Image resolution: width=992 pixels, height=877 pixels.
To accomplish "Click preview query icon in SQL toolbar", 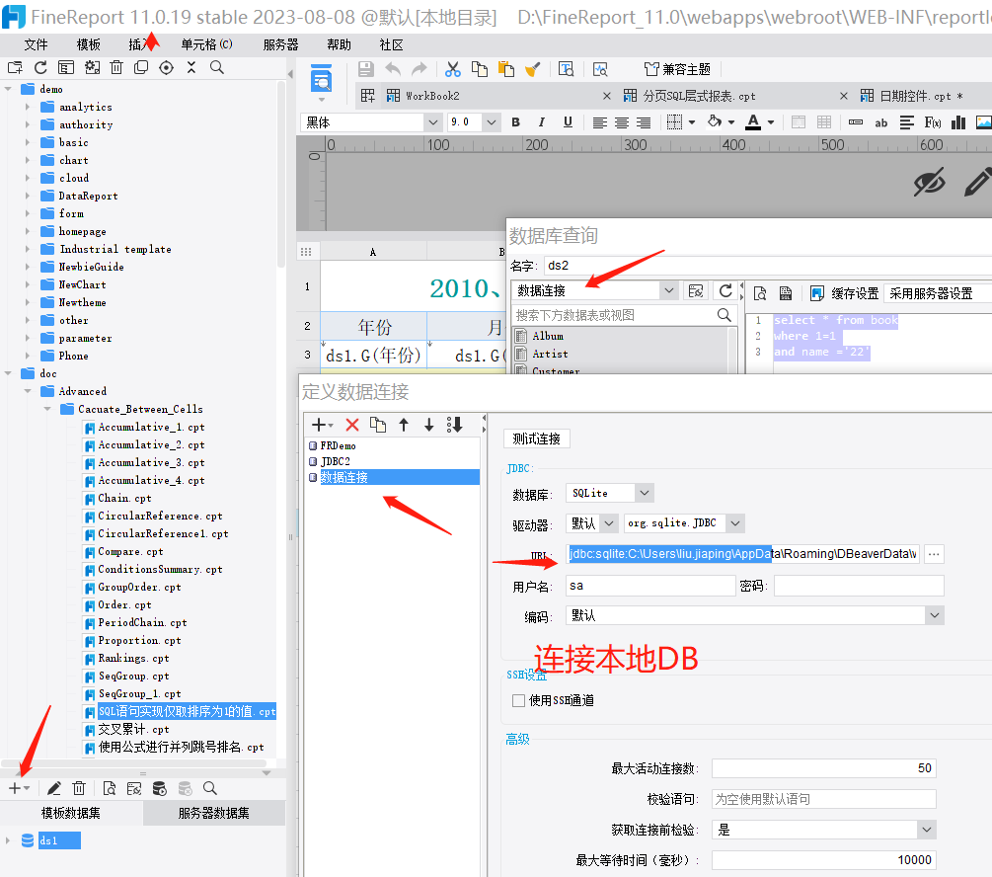I will coord(760,293).
